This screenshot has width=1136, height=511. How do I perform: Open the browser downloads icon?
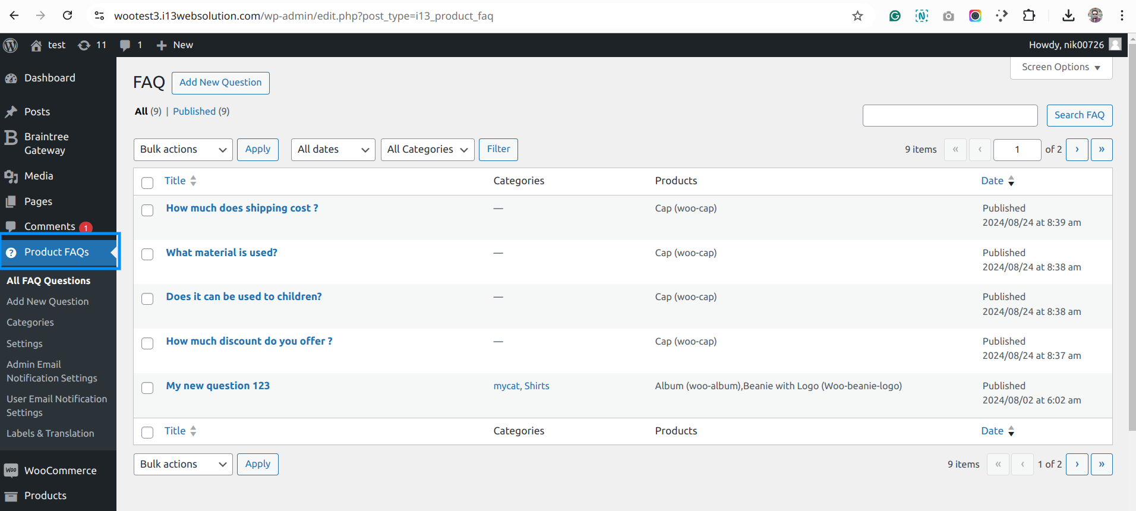pyautogui.click(x=1068, y=16)
